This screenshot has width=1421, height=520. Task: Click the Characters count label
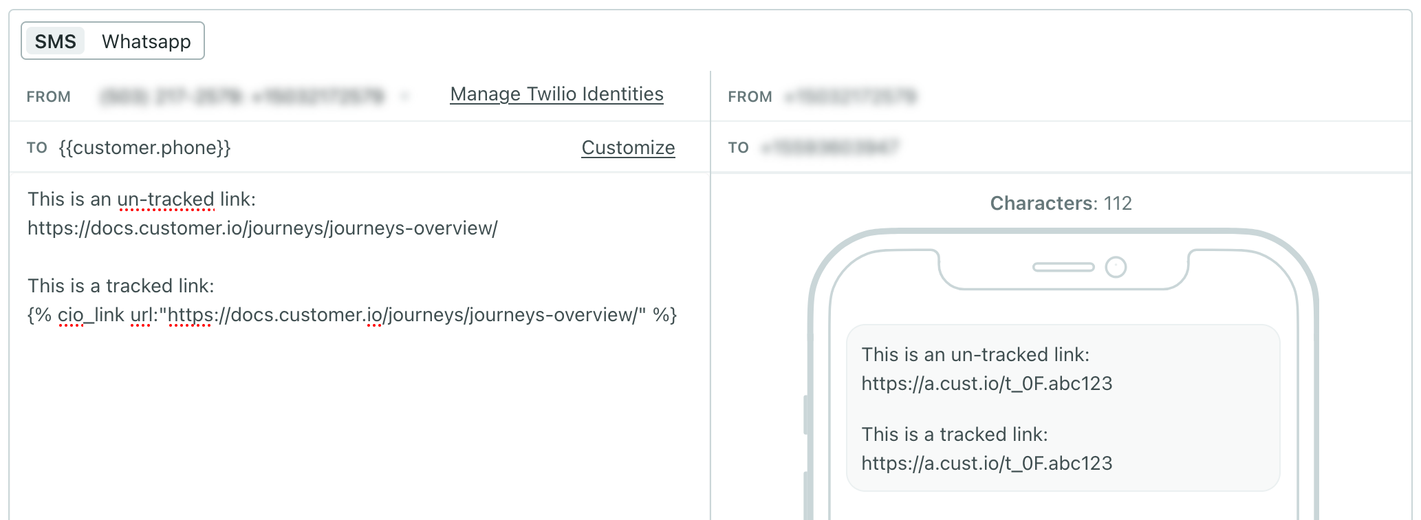[x=1061, y=204]
